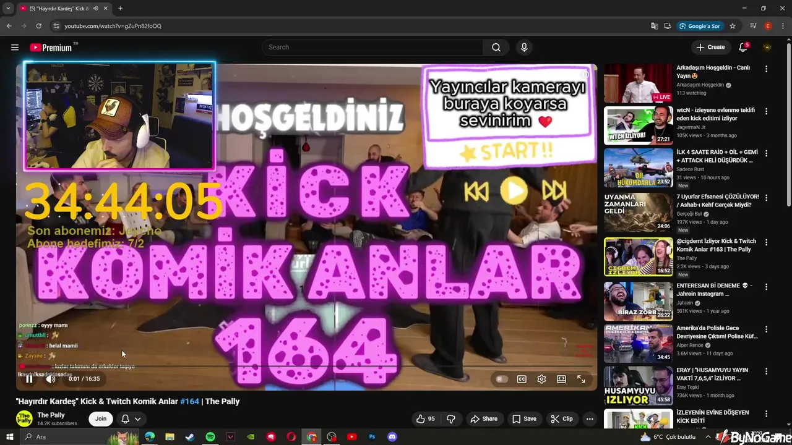This screenshot has width=792, height=445.
Task: Open the YouTube hamburger guide menu
Action: click(15, 47)
